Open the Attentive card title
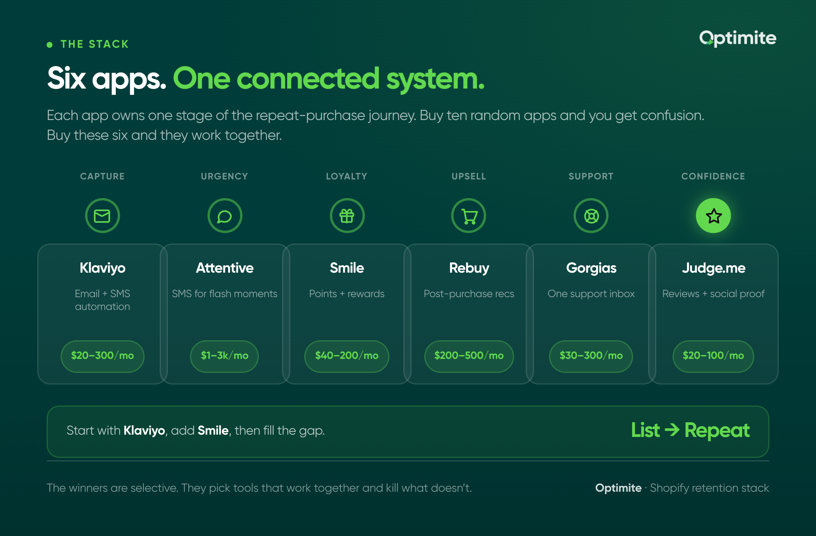This screenshot has height=536, width=816. 225,268
